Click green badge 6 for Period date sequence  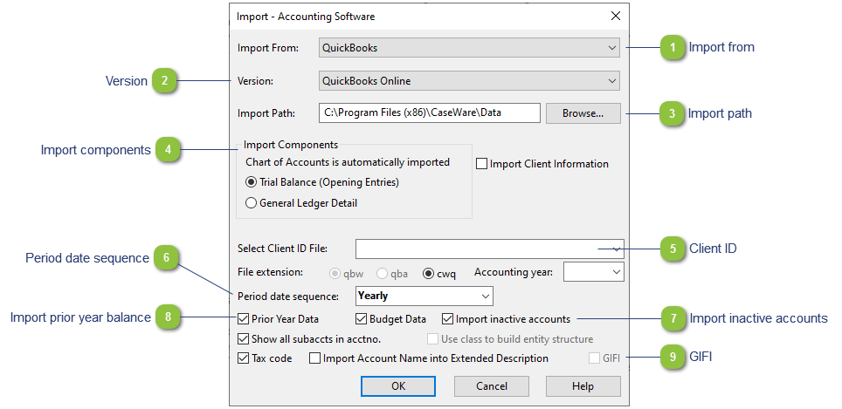click(165, 258)
